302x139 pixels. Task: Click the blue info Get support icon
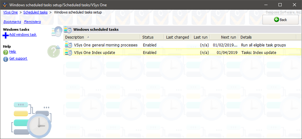coord(6,59)
